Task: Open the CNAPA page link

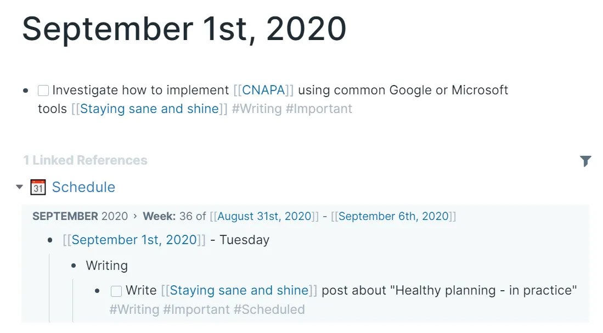Action: coord(263,90)
